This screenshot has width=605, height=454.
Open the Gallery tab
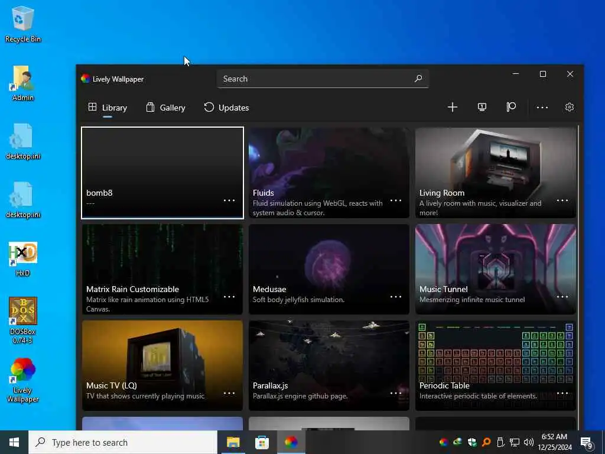click(x=165, y=108)
